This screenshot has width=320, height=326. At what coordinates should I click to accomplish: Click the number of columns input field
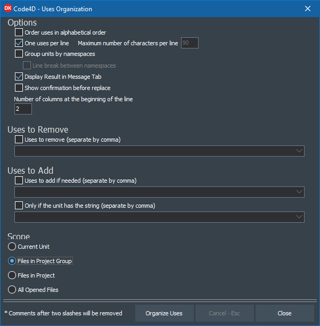[x=23, y=109]
